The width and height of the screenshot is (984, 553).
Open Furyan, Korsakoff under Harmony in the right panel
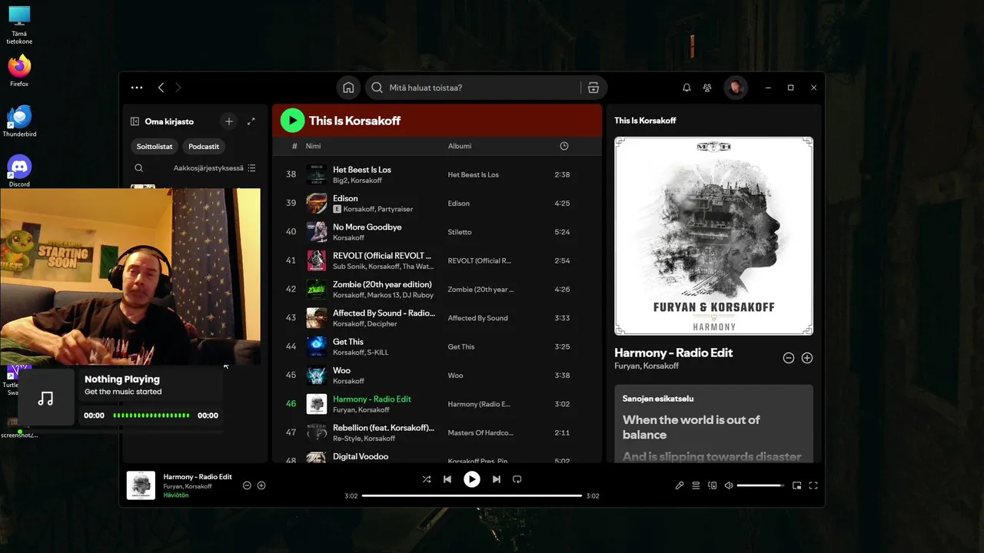(647, 366)
